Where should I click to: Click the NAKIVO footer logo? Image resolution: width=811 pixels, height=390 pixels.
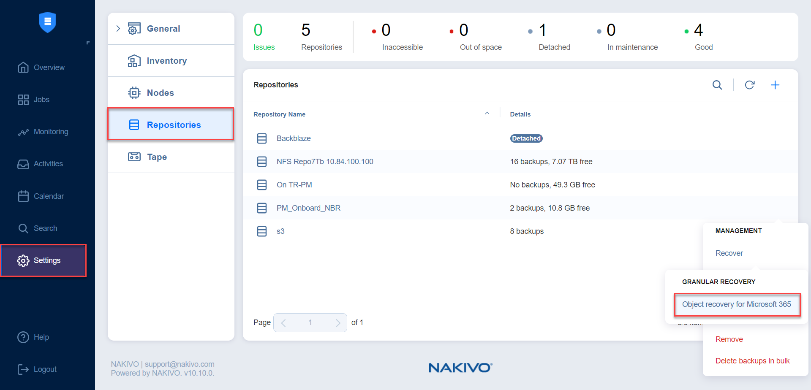click(460, 368)
